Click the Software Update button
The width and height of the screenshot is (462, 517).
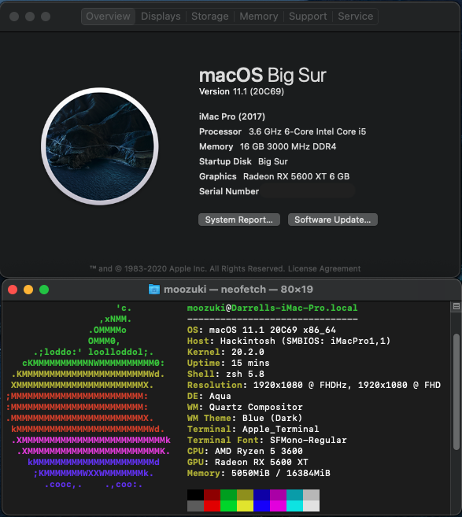(333, 220)
